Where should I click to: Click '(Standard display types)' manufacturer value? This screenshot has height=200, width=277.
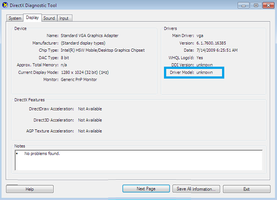point(83,43)
